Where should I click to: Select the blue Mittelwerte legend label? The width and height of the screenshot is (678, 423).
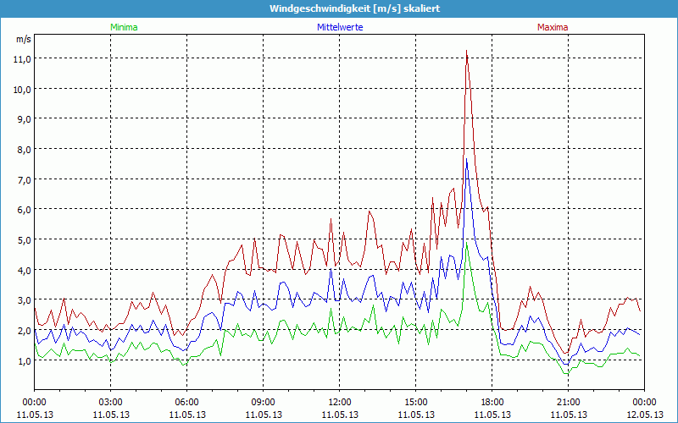click(339, 27)
